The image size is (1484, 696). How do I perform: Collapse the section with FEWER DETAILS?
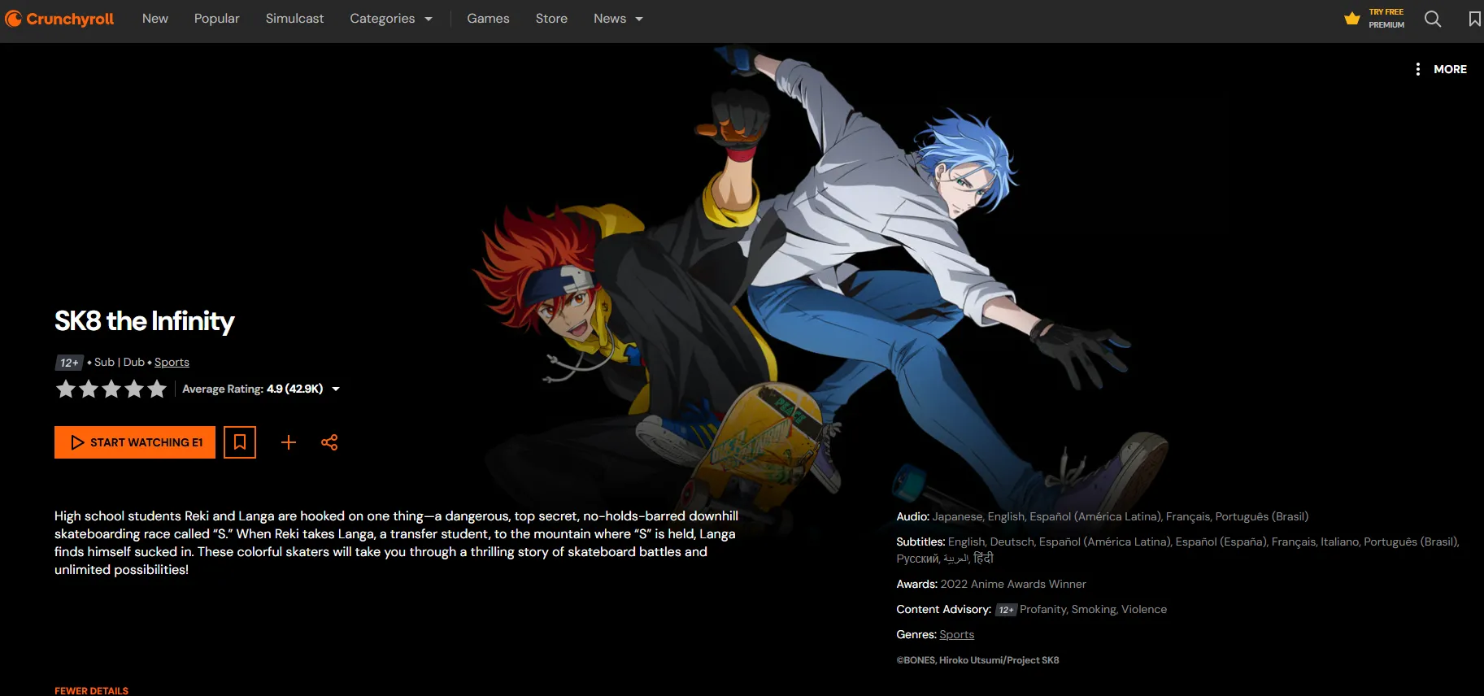(x=91, y=690)
